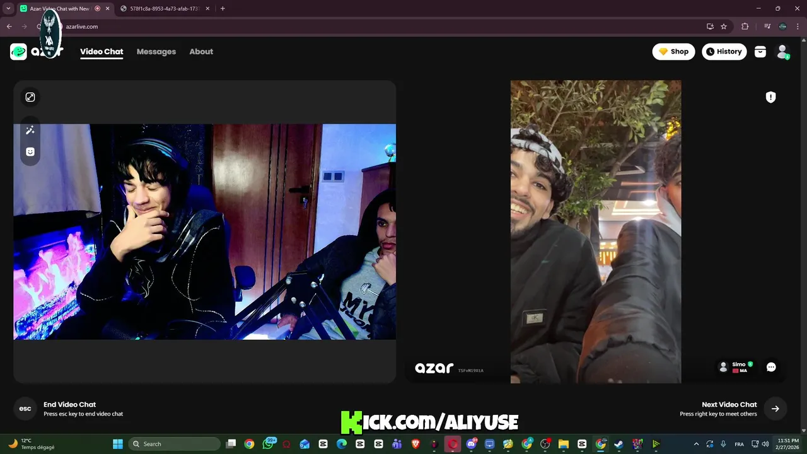The height and width of the screenshot is (454, 807).
Task: Bookmark this page with the star icon
Action: click(x=724, y=26)
